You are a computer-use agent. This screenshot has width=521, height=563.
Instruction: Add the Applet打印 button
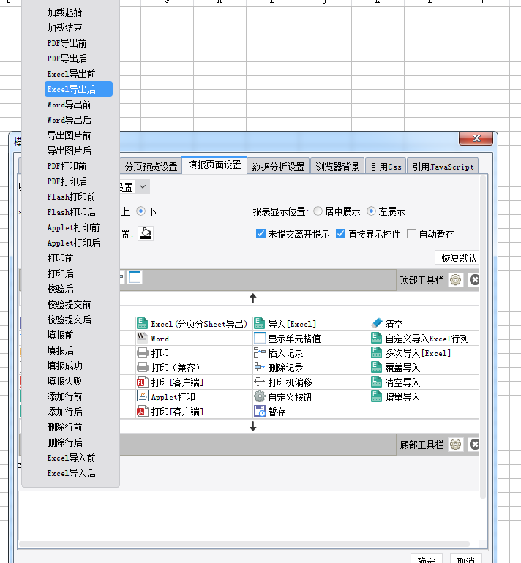coord(166,397)
